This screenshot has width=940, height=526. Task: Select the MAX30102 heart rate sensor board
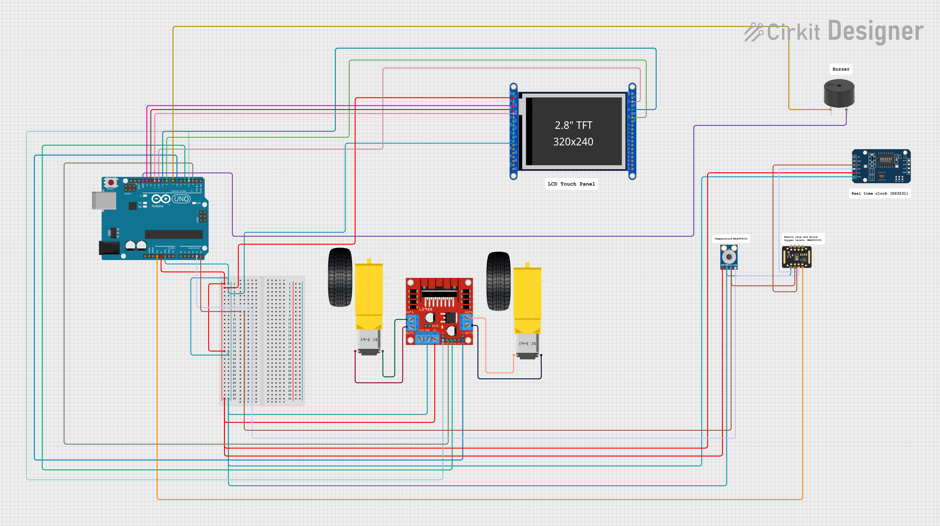796,257
